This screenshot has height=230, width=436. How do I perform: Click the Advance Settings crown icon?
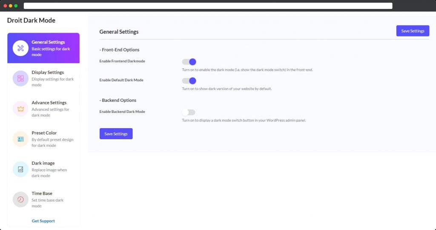pyautogui.click(x=20, y=109)
